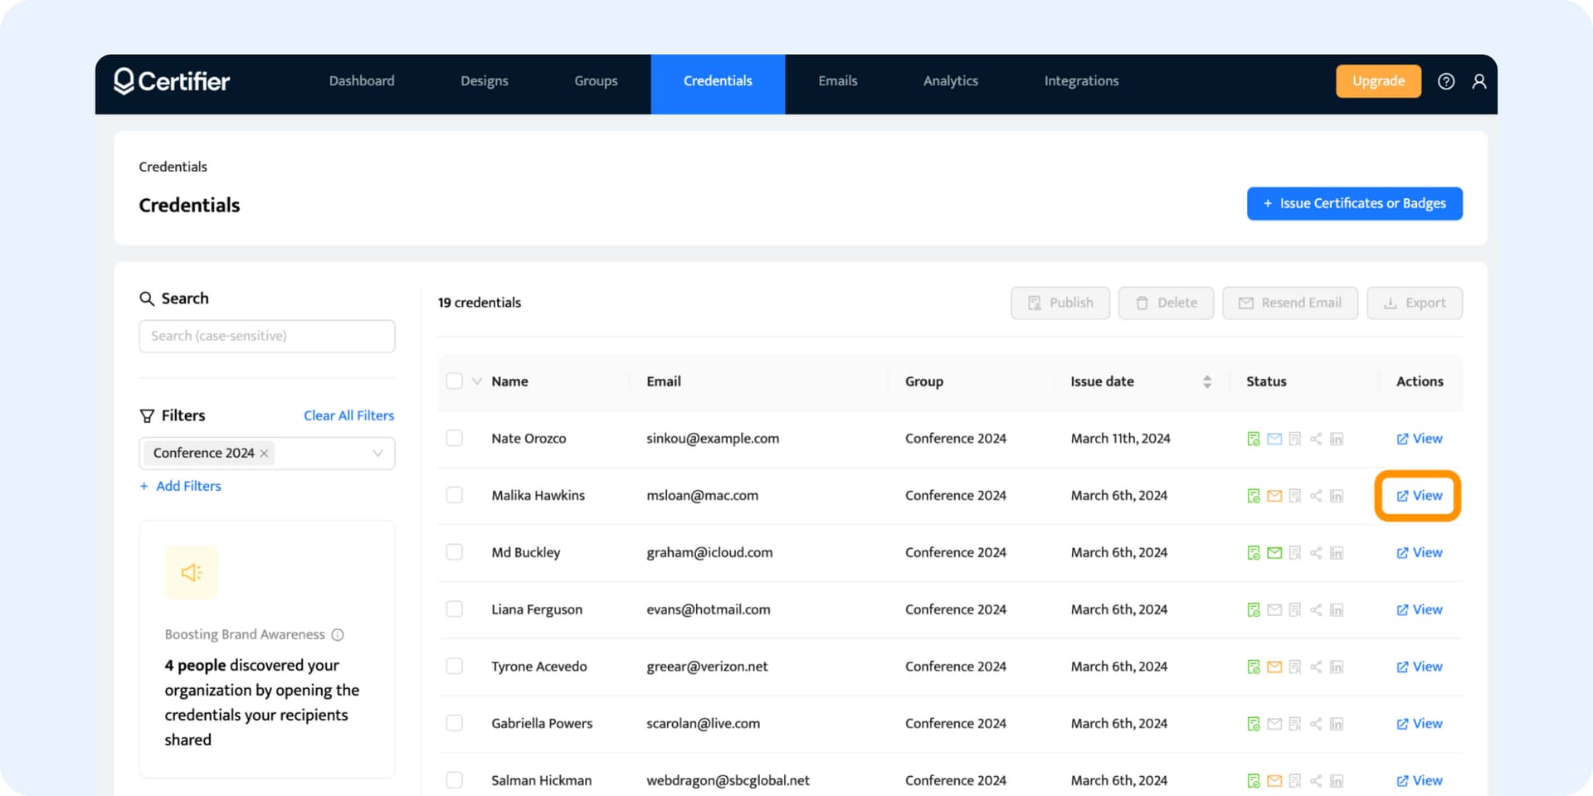The height and width of the screenshot is (796, 1593).
Task: Open the selection options chevron beside select-all checkbox
Action: [x=476, y=381]
